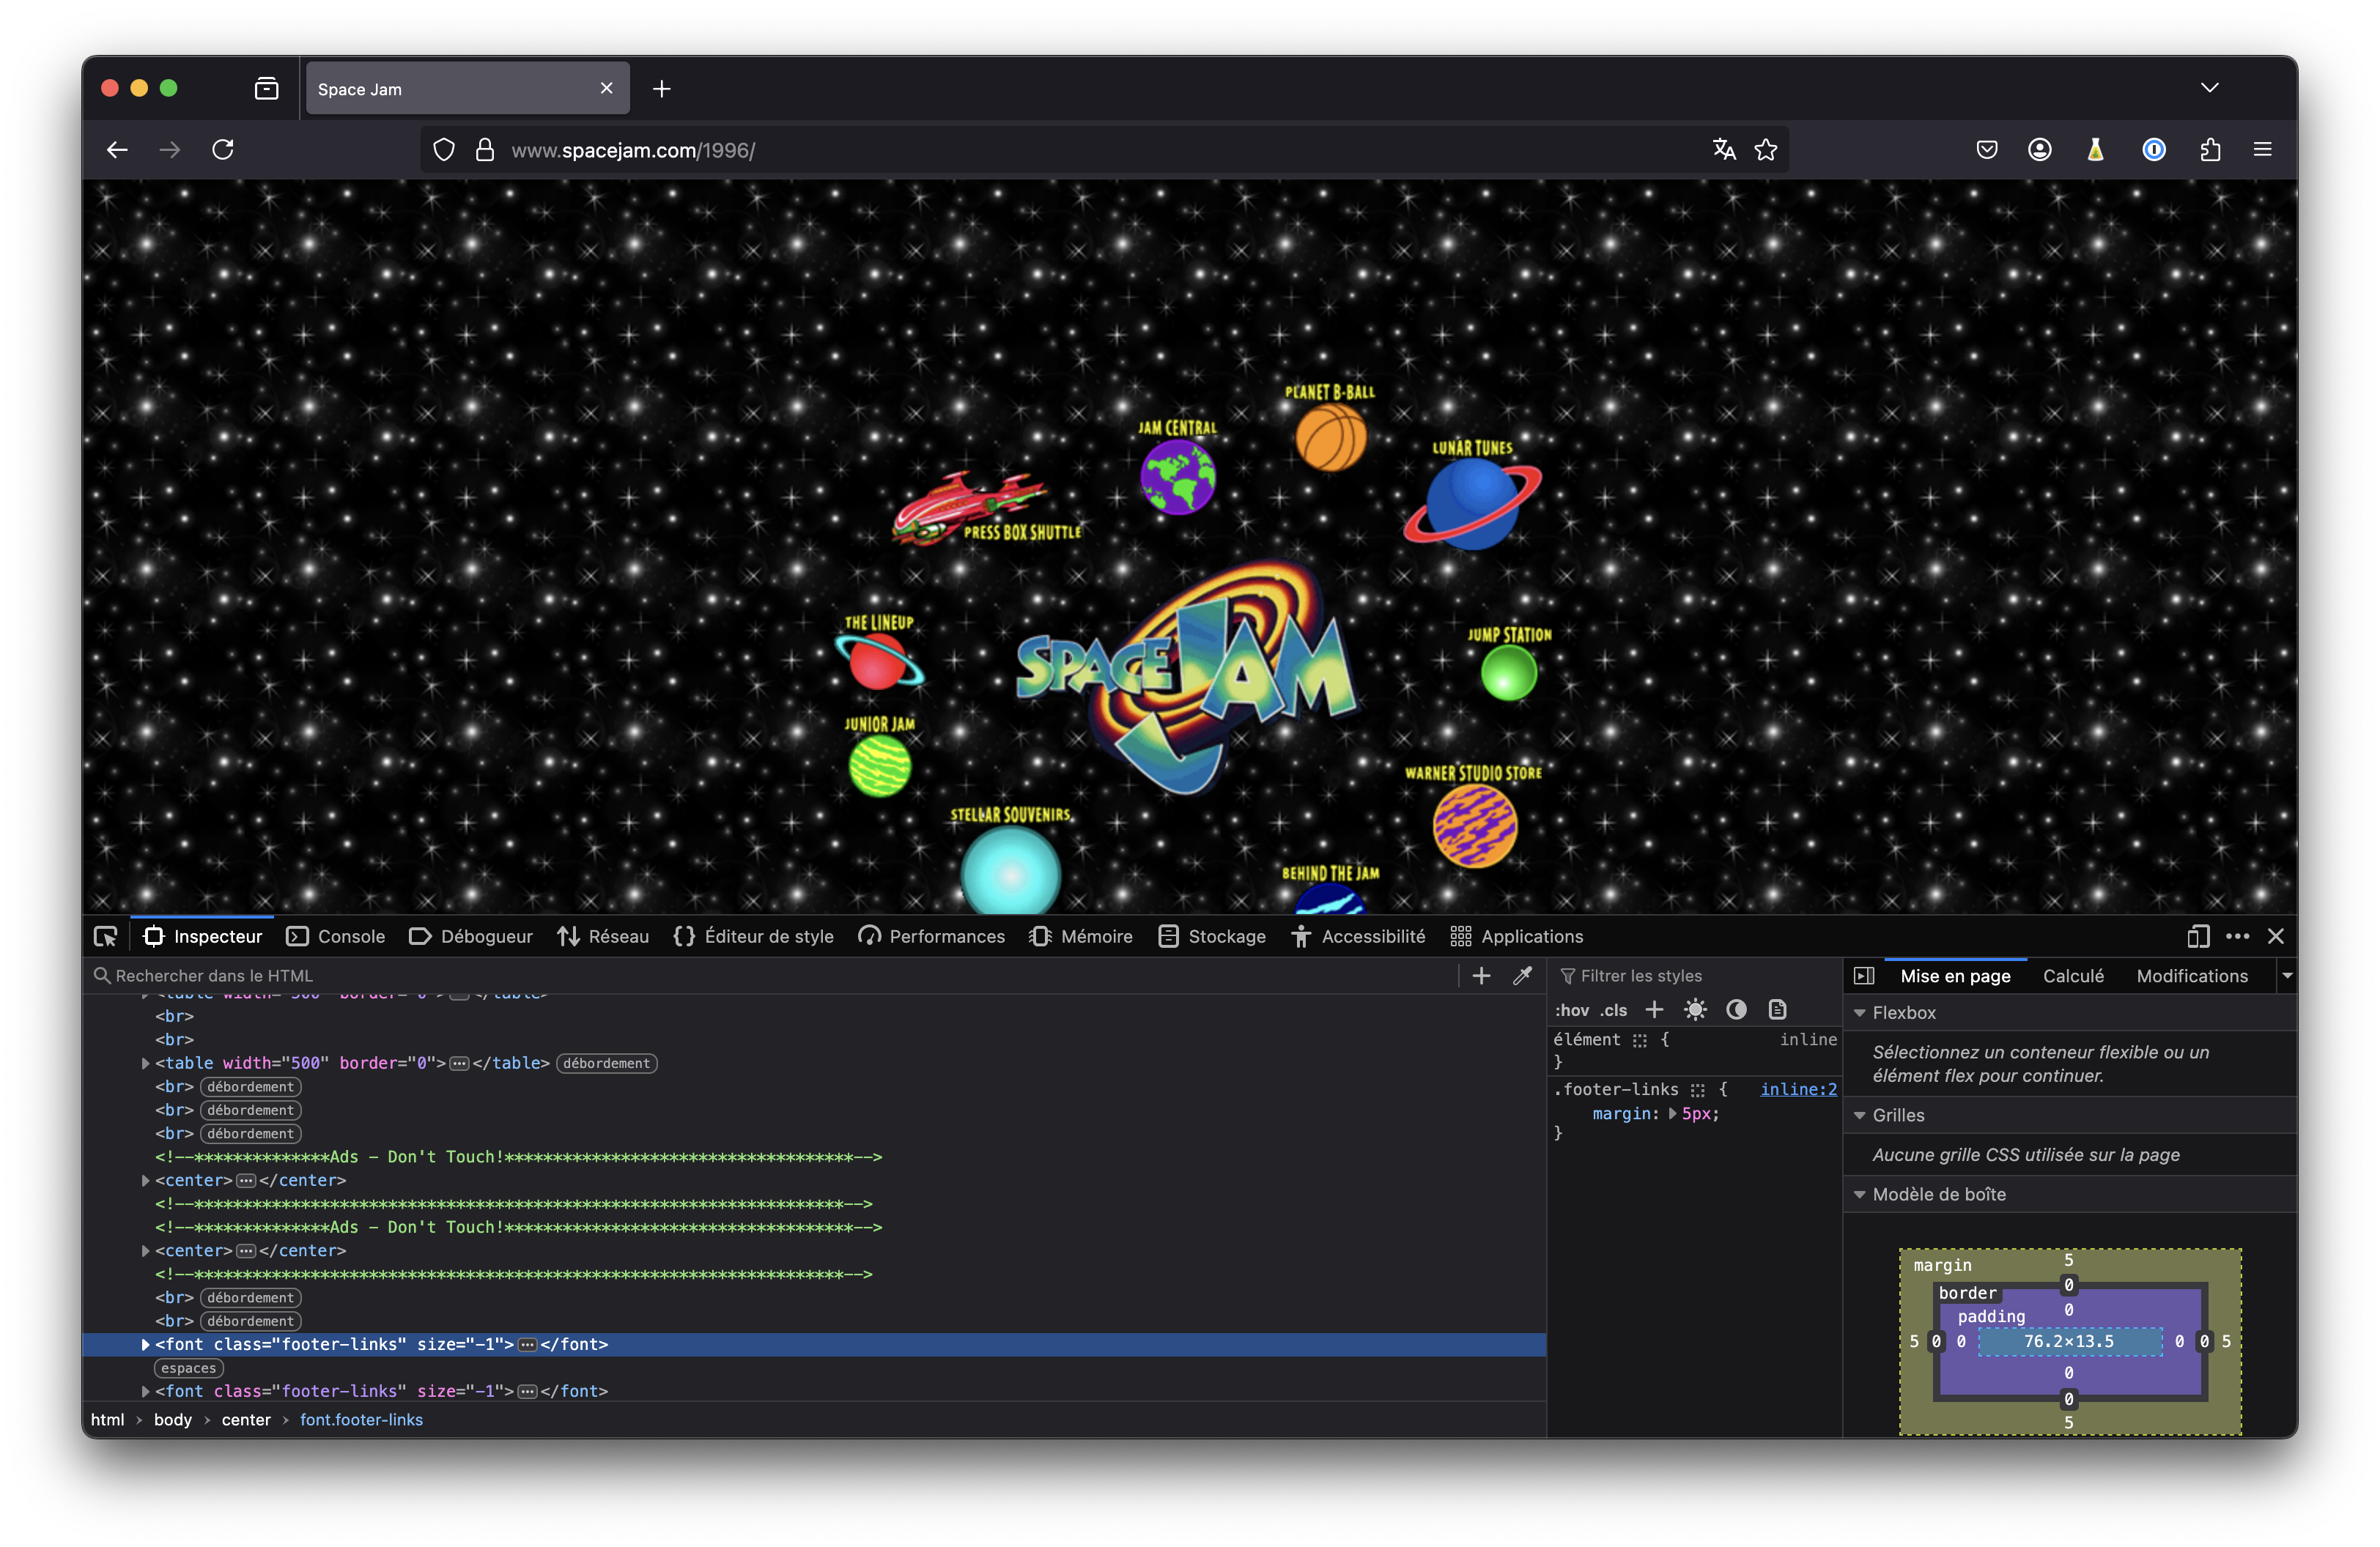The height and width of the screenshot is (1547, 2380).
Task: Create a new HTML node
Action: coord(1482,976)
